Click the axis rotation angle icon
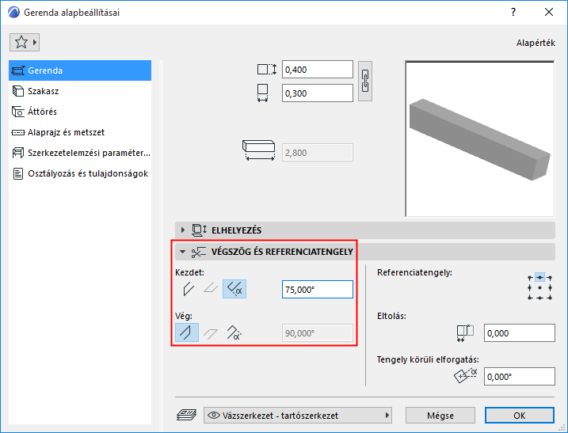This screenshot has height=433, width=568. click(x=465, y=376)
